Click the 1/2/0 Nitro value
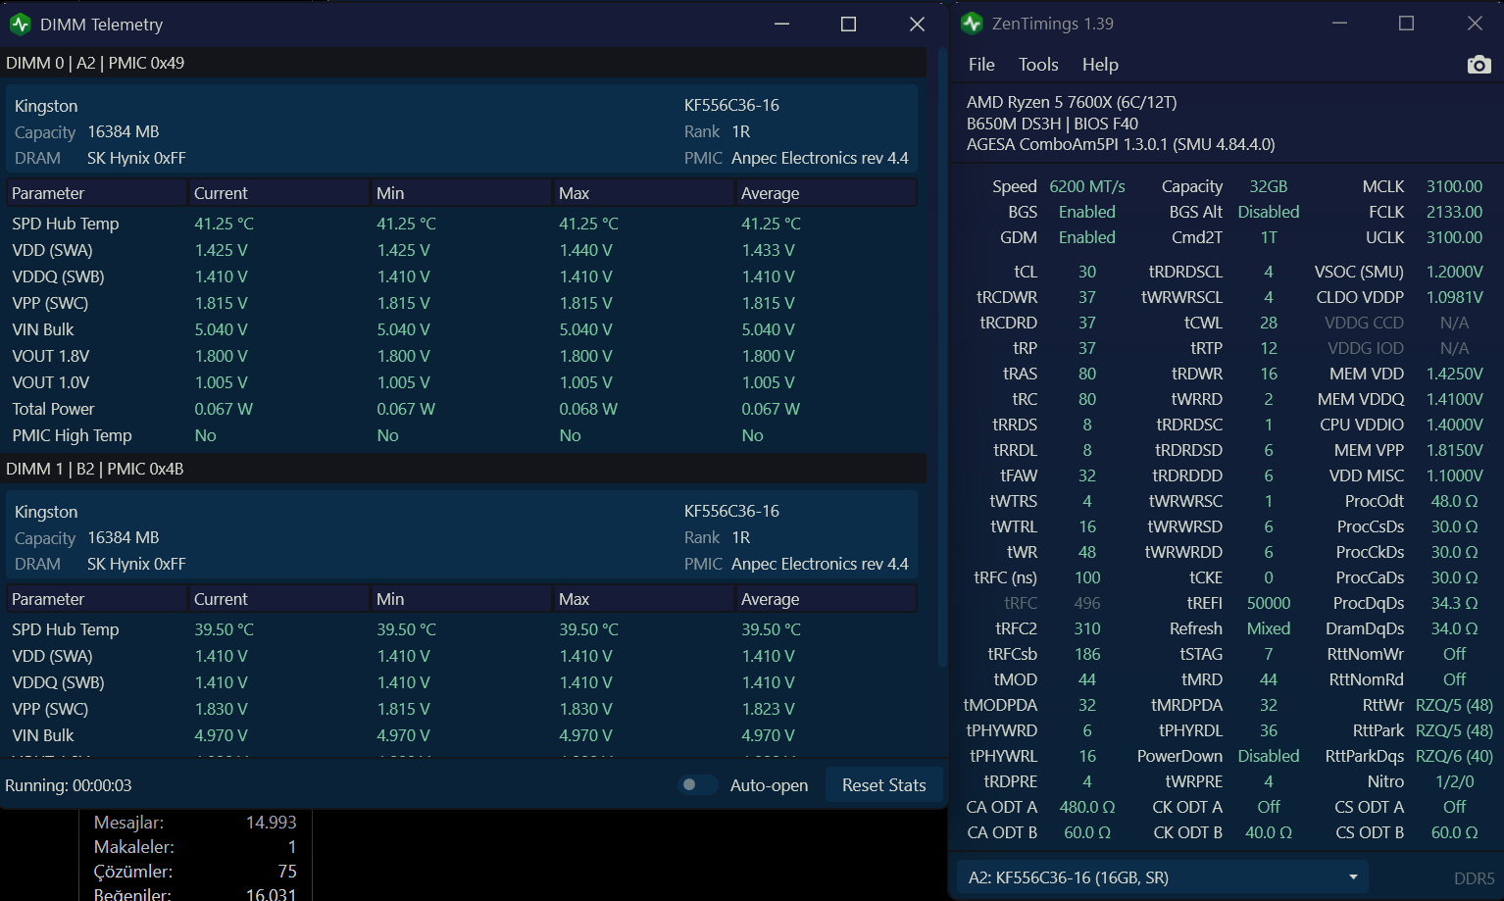Viewport: 1504px width, 901px height. (1454, 781)
